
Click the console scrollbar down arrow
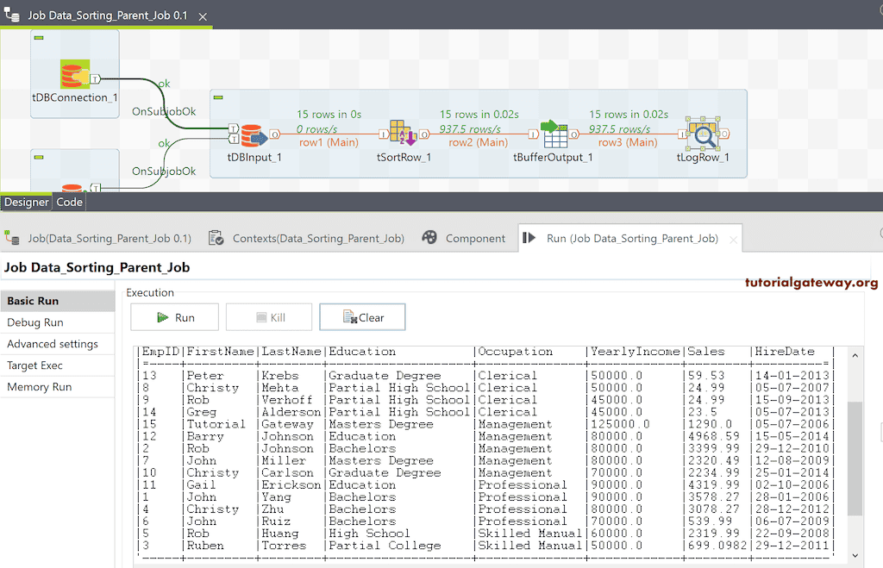pyautogui.click(x=855, y=556)
